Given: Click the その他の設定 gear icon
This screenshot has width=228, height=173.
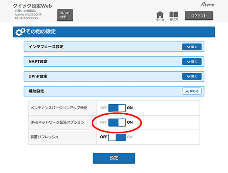Looking at the screenshot, I should pyautogui.click(x=21, y=32).
